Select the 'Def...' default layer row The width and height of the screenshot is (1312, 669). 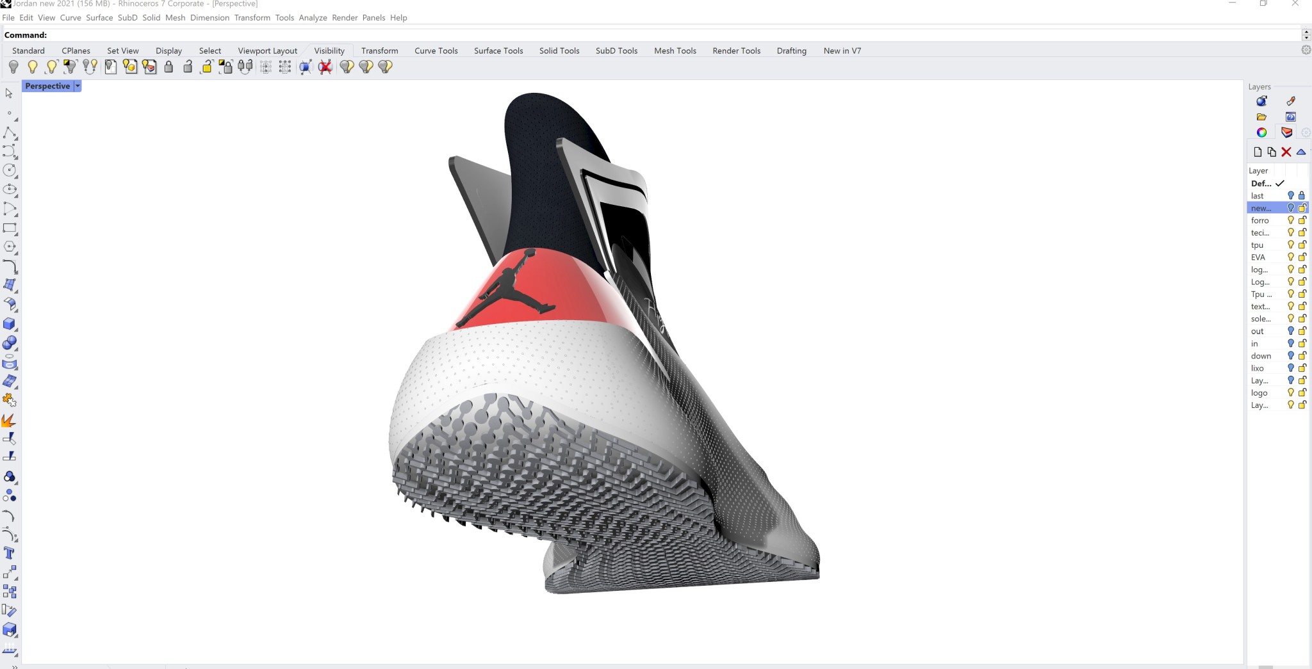point(1277,183)
